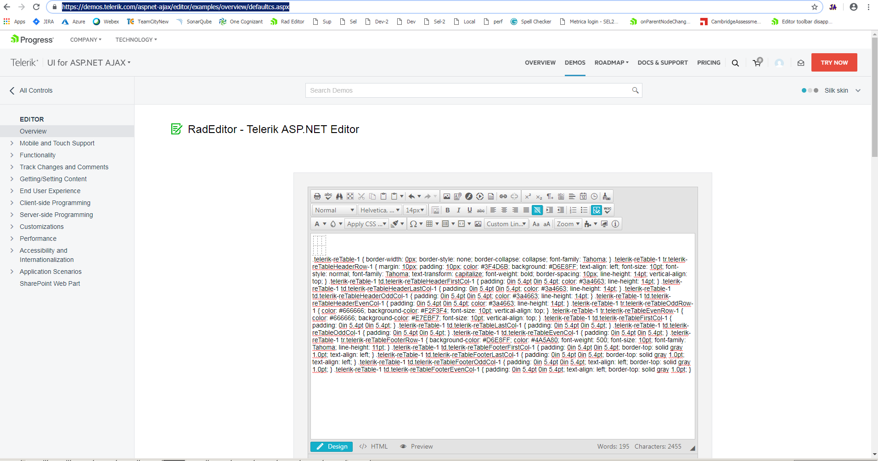Insert horizontal rule from toolbar
This screenshot has width=878, height=461.
(x=572, y=196)
